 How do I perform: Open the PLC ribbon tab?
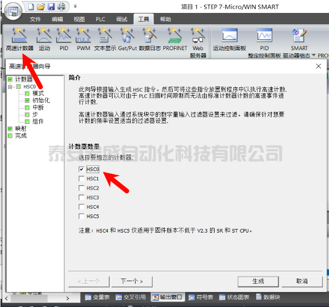[x=100, y=19]
